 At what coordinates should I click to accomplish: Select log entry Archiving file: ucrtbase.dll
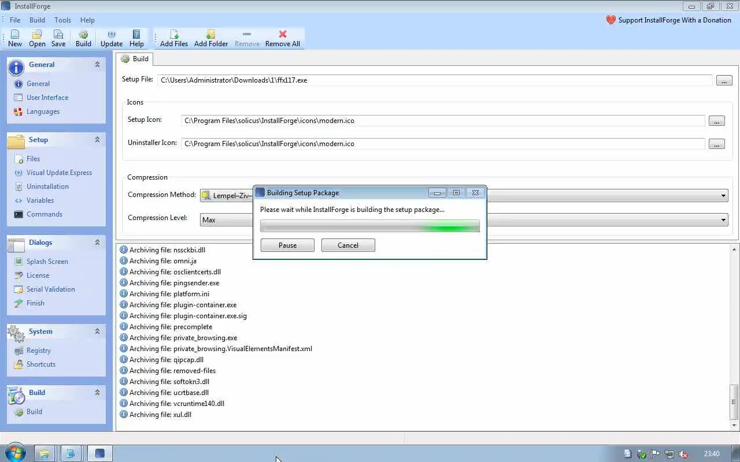pos(164,393)
